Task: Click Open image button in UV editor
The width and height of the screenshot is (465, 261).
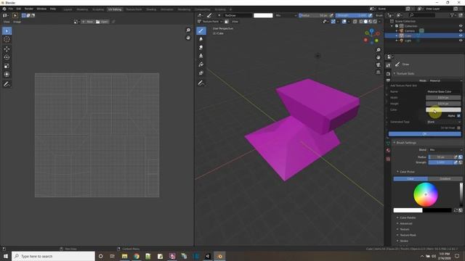Action: click(102, 22)
